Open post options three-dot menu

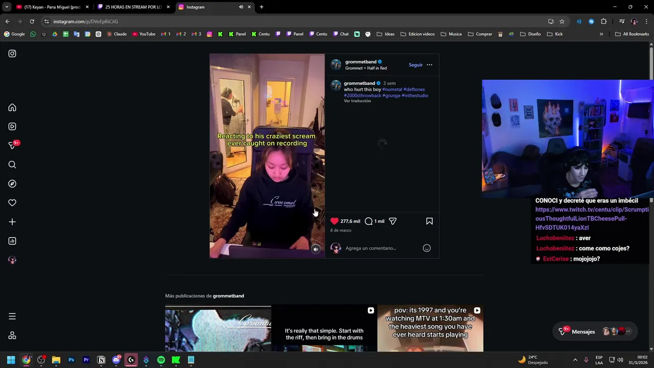[429, 65]
